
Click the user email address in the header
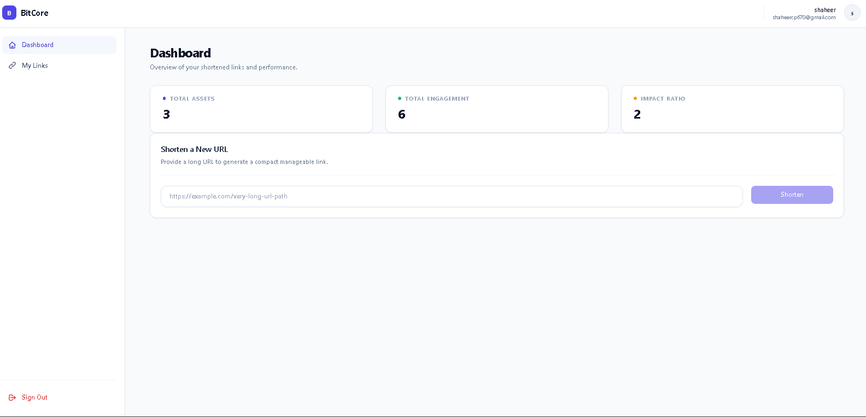coord(804,17)
